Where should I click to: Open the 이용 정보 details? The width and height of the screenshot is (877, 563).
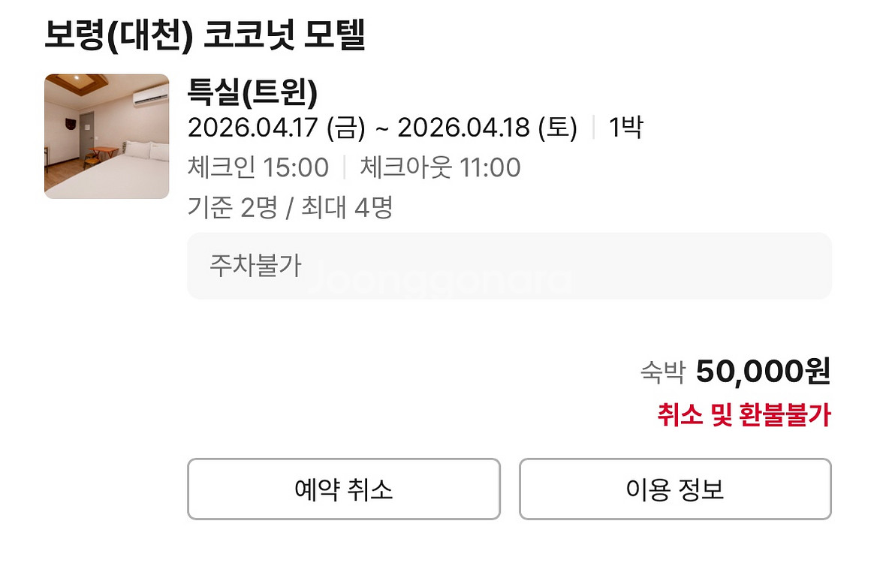[674, 489]
